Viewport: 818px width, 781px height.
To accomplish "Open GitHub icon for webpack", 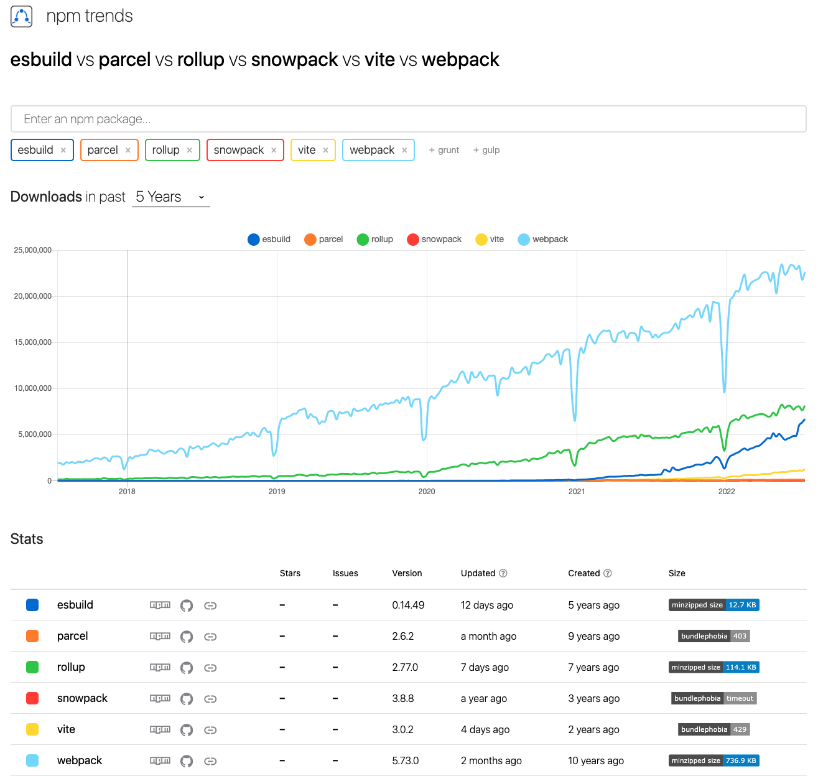I will pyautogui.click(x=187, y=761).
